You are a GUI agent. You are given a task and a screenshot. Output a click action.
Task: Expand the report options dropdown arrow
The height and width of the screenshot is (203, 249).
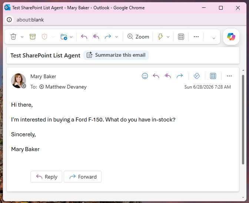pos(53,37)
